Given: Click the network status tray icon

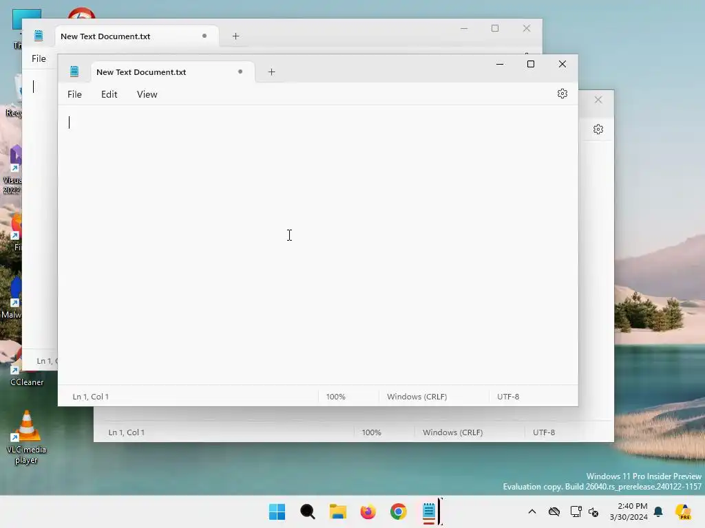Looking at the screenshot, I should [x=576, y=511].
